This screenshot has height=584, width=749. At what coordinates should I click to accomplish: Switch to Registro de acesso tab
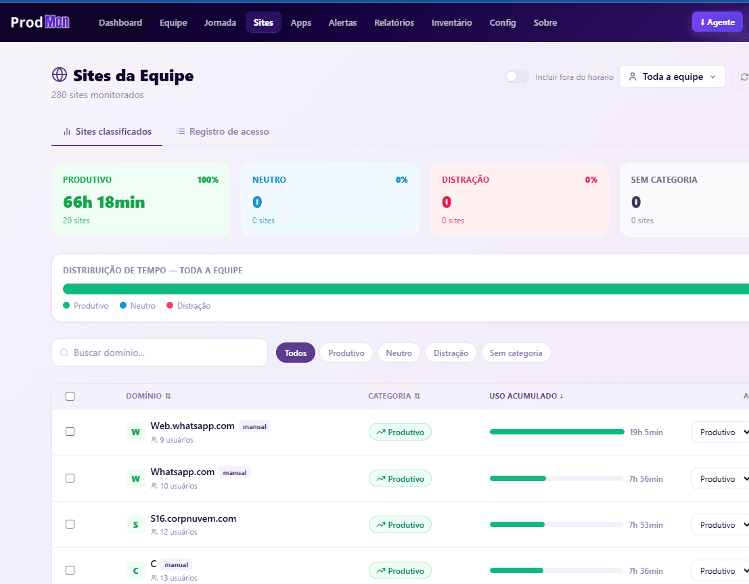(223, 131)
